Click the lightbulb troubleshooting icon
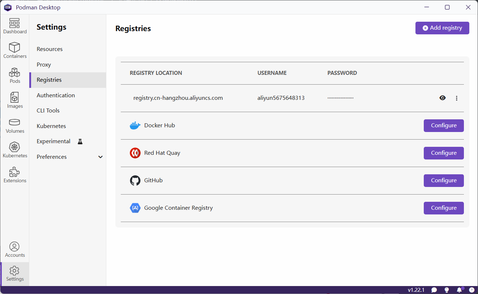This screenshot has height=294, width=478. tap(447, 290)
